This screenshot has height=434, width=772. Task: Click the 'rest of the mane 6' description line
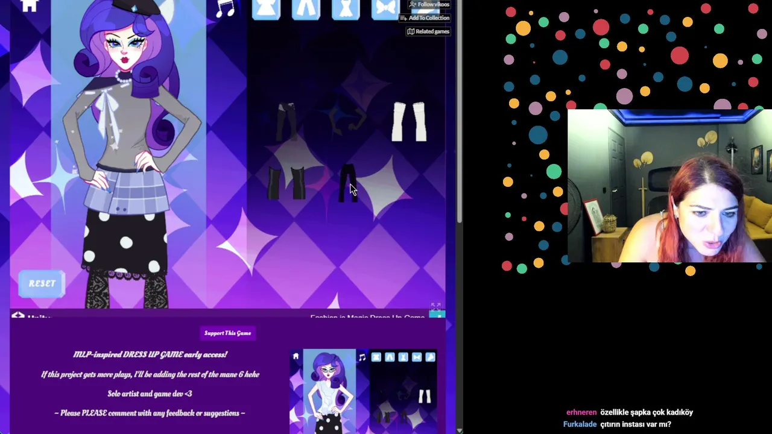point(150,374)
